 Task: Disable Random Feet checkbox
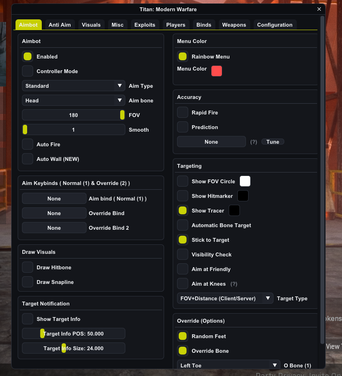pyautogui.click(x=183, y=336)
